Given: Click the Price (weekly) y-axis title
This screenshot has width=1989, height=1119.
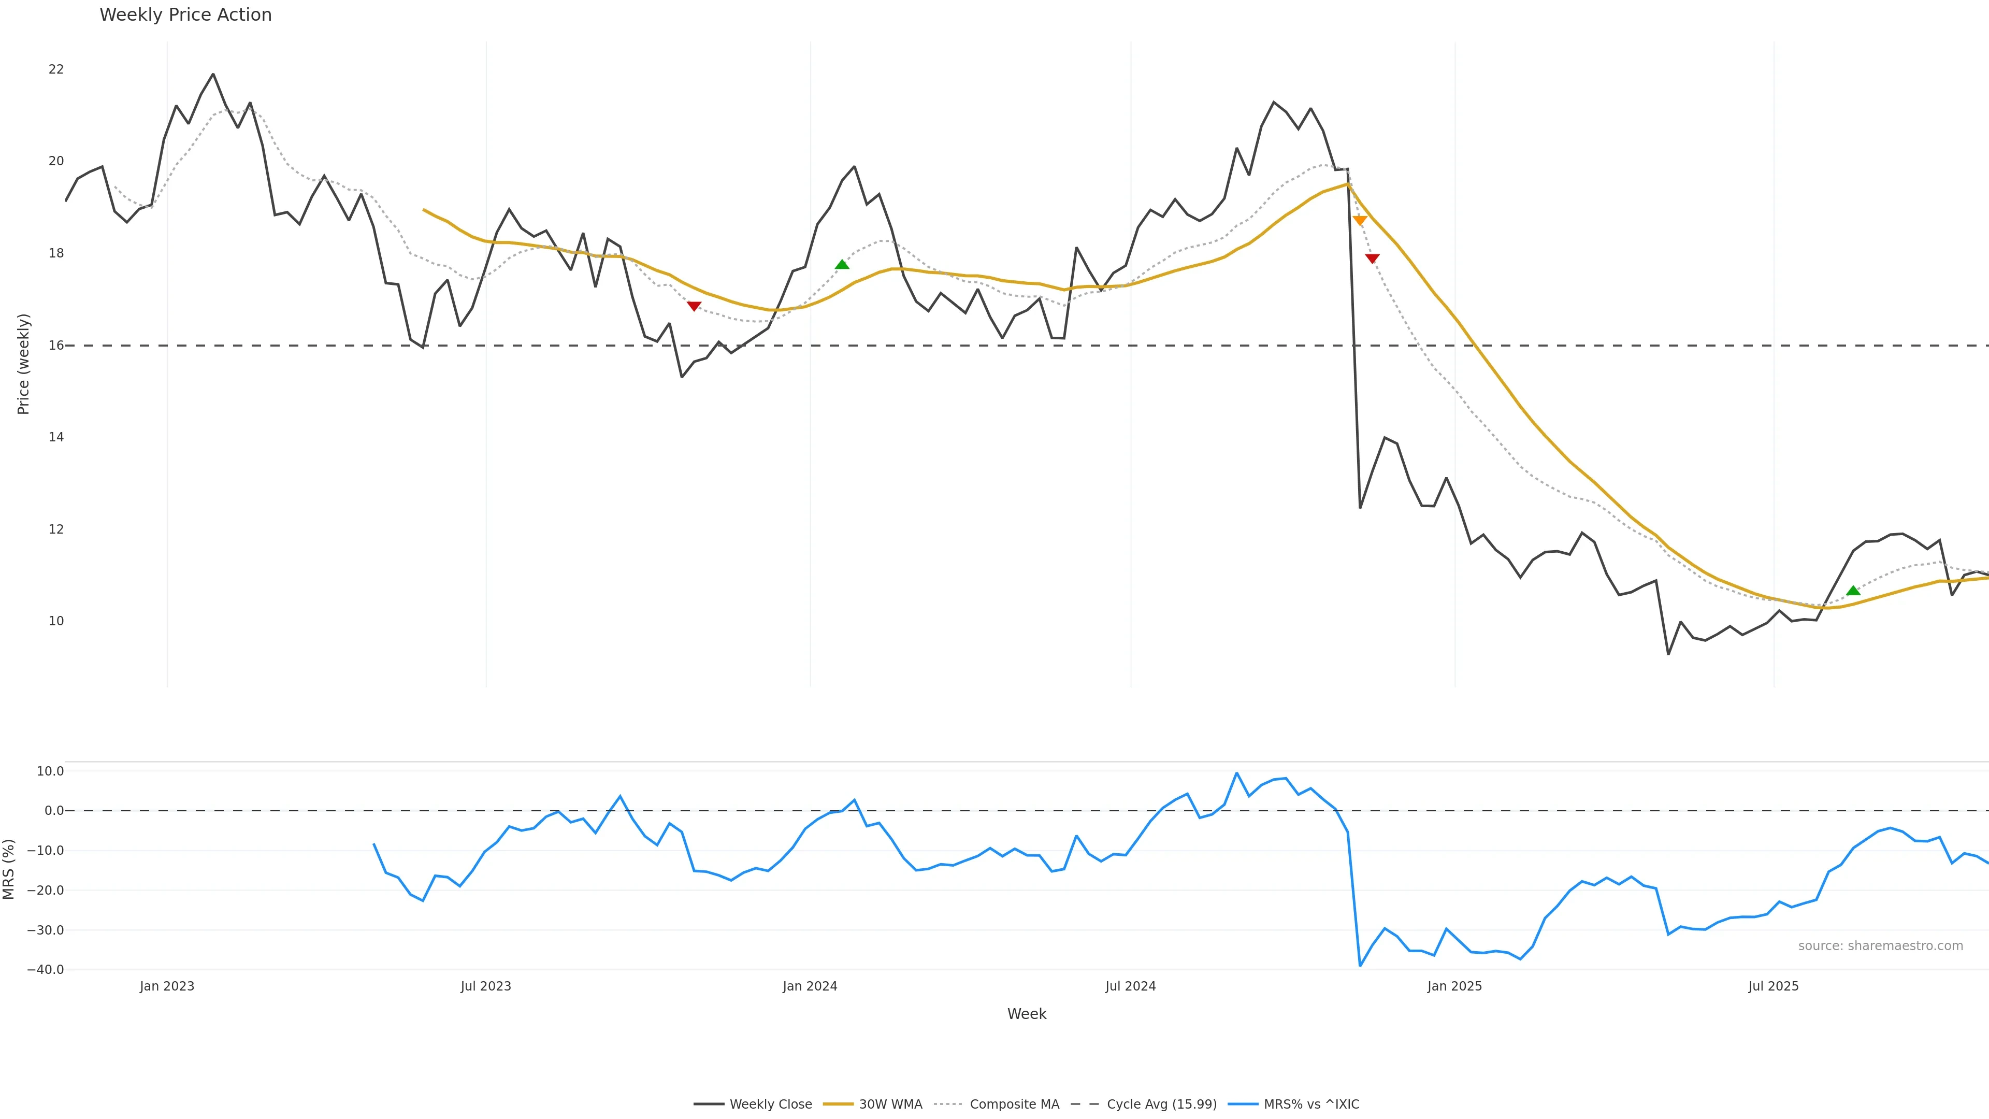Looking at the screenshot, I should click(23, 364).
